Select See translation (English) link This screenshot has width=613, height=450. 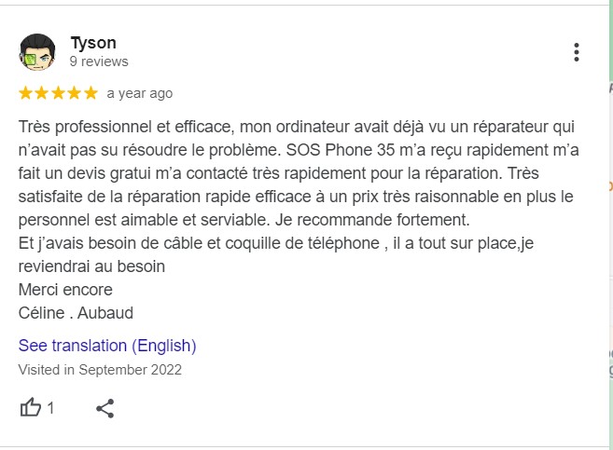pos(107,346)
